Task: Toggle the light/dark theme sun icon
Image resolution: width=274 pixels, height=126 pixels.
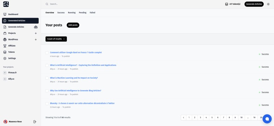Action: click(268, 4)
